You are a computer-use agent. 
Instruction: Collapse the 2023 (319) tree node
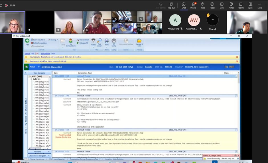[30, 77]
